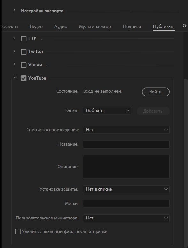Viewport: 188px width, 248px height.
Task: Collapse the YouTube publish section
Action: pos(15,78)
